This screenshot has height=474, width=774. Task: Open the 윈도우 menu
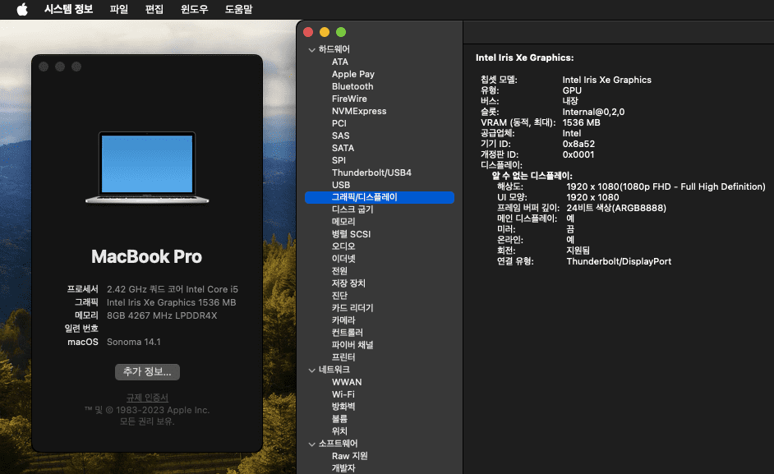coord(194,9)
